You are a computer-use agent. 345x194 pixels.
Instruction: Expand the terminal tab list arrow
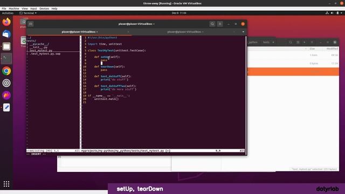(243, 32)
